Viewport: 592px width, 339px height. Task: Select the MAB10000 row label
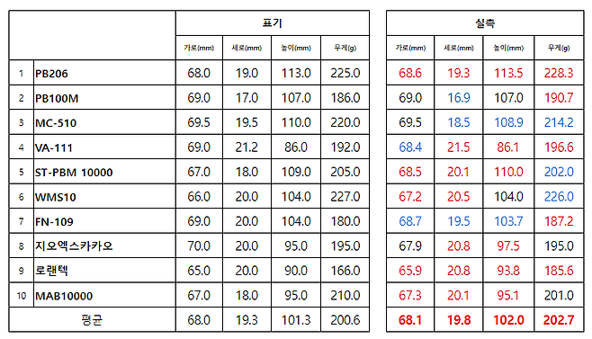point(104,295)
